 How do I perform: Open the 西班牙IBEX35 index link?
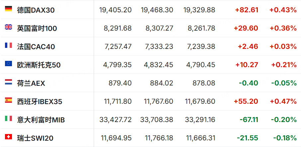(x=40, y=102)
